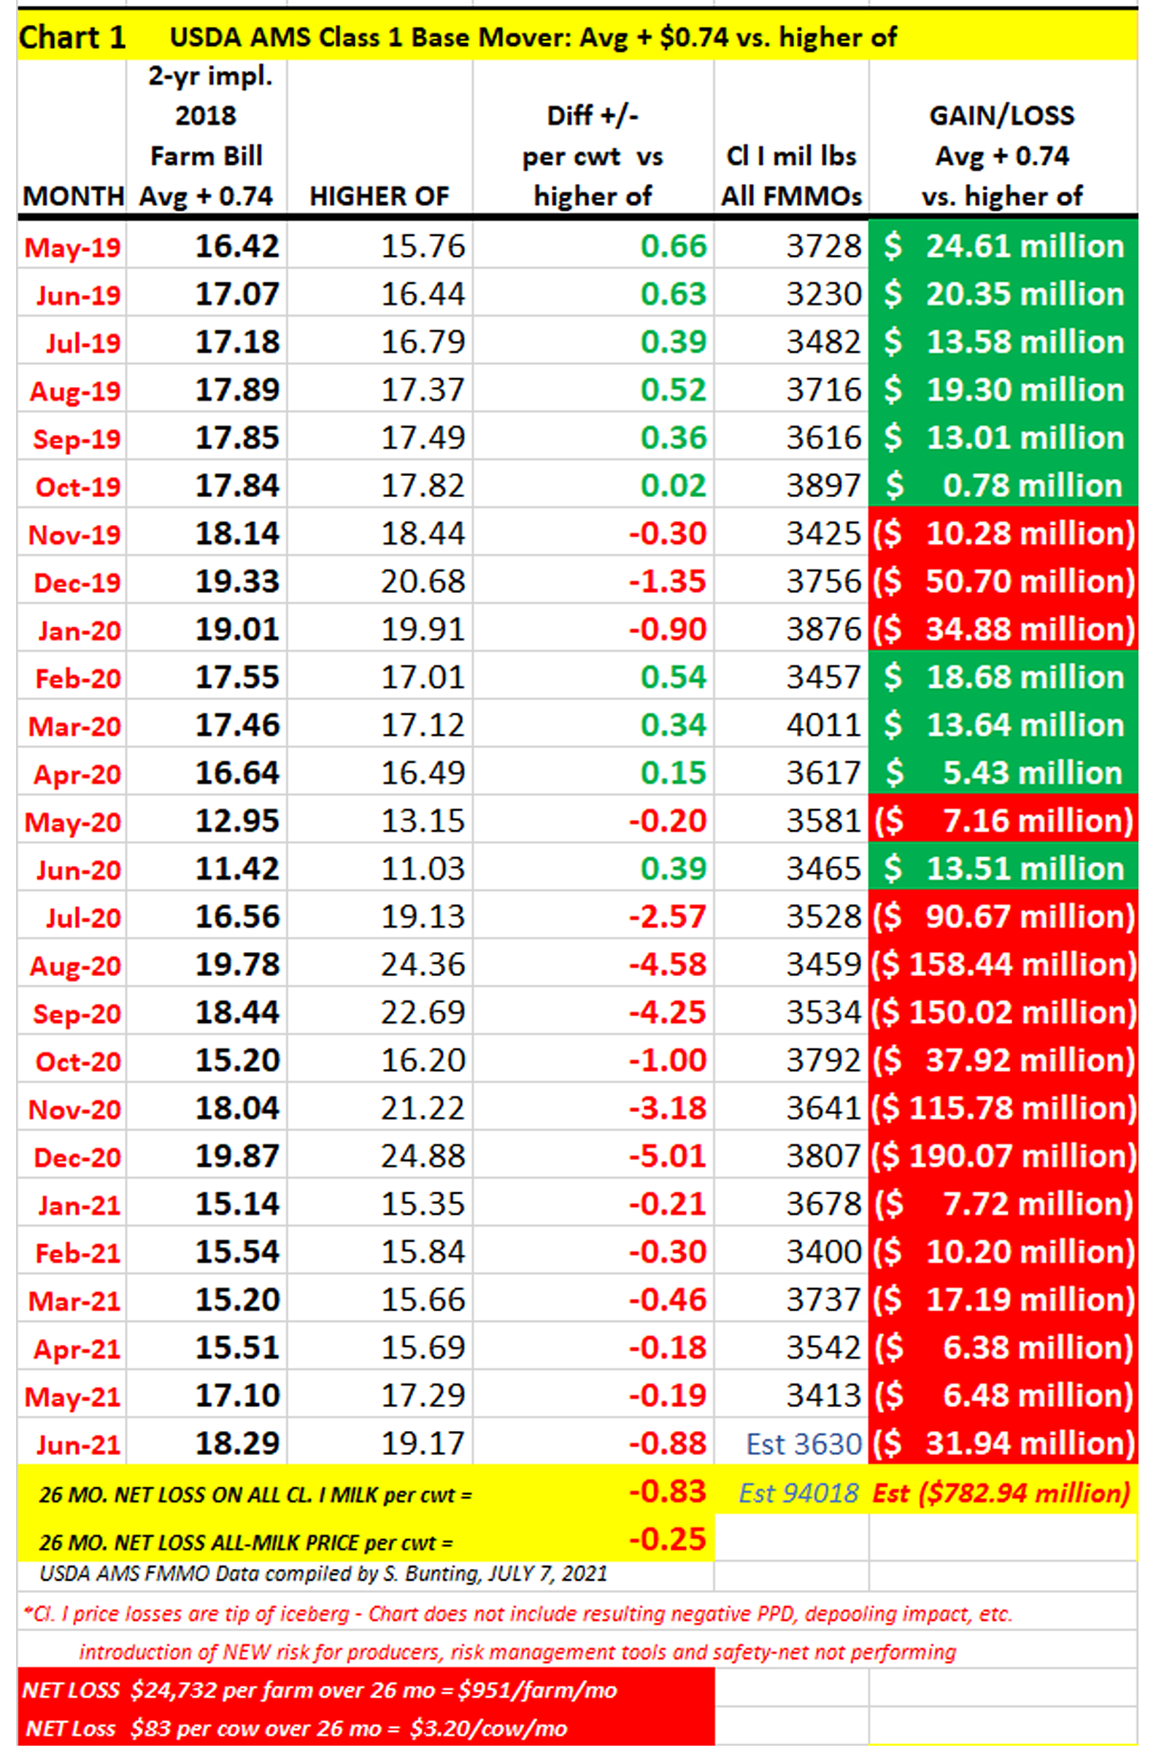Select the MONTH column header
The image size is (1156, 1761).
72,196
